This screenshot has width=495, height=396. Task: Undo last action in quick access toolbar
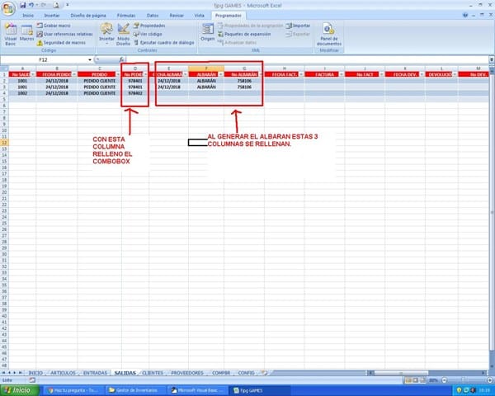coord(31,5)
